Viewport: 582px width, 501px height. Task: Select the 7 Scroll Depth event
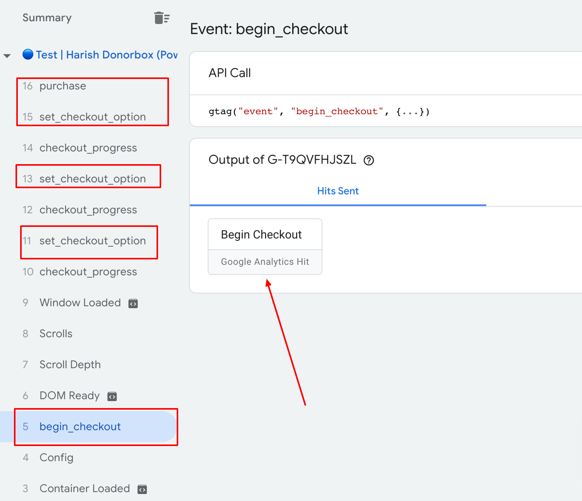(x=70, y=365)
